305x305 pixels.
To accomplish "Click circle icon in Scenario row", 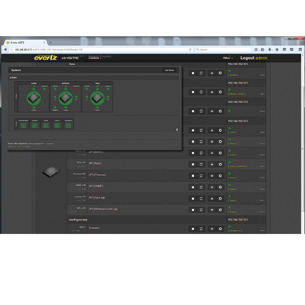I will pyautogui.click(x=220, y=229).
